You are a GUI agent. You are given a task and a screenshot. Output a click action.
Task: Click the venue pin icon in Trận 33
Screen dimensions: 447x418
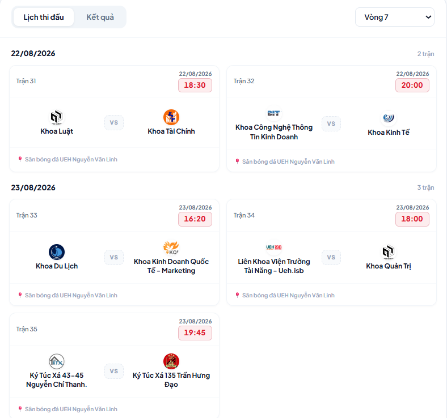coord(20,295)
